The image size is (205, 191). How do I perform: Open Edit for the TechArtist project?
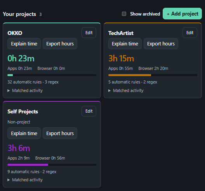tap(190, 33)
